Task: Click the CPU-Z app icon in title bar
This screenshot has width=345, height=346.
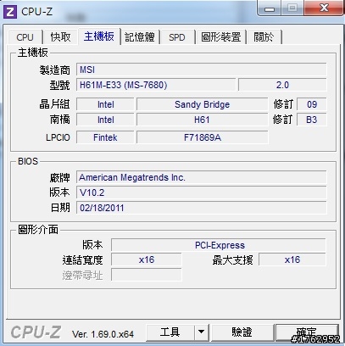Action: (x=10, y=12)
